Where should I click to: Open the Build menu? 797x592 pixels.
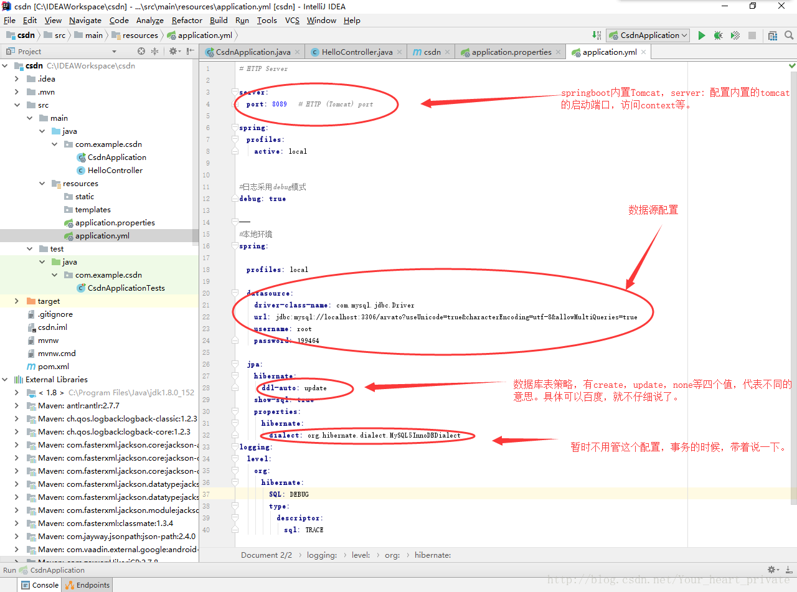coord(219,20)
